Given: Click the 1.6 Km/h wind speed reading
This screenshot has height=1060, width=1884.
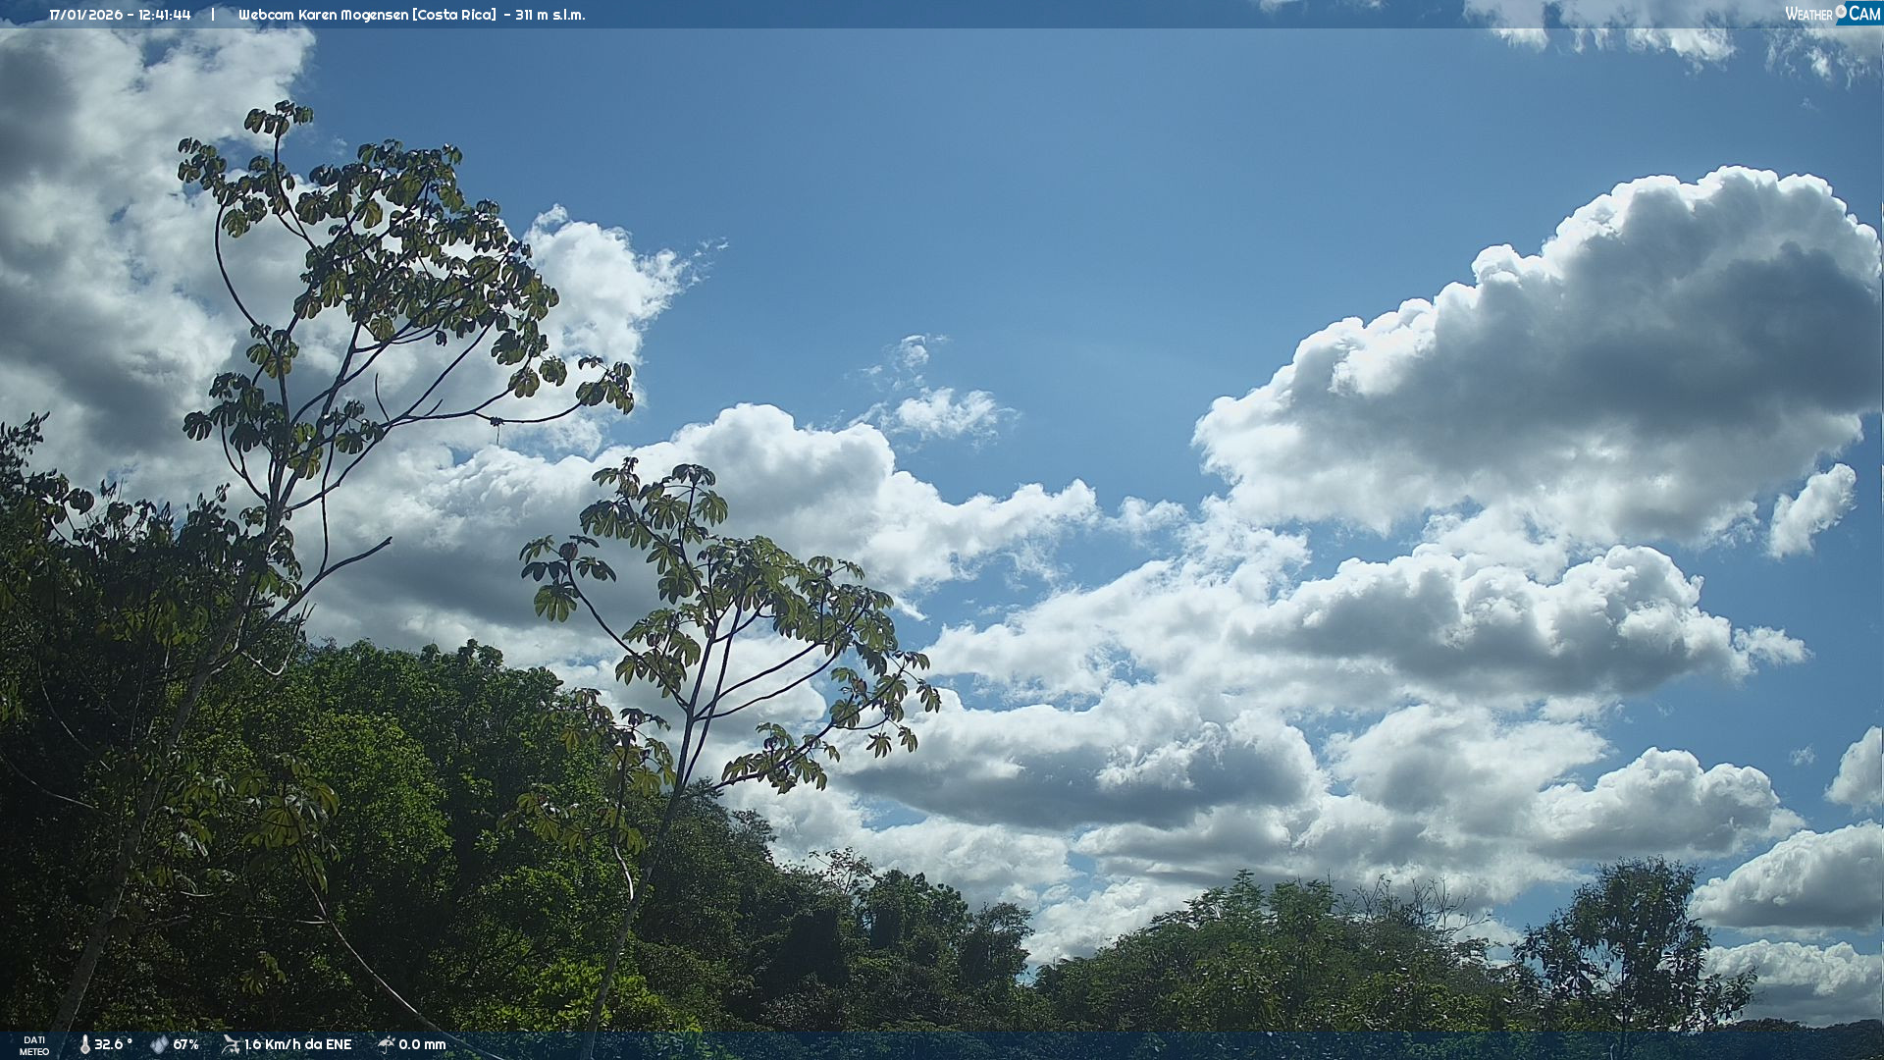Looking at the screenshot, I should [x=275, y=1044].
